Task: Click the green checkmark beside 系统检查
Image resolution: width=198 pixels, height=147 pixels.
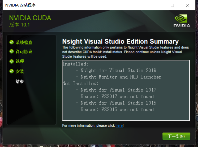Action: coord(11,42)
